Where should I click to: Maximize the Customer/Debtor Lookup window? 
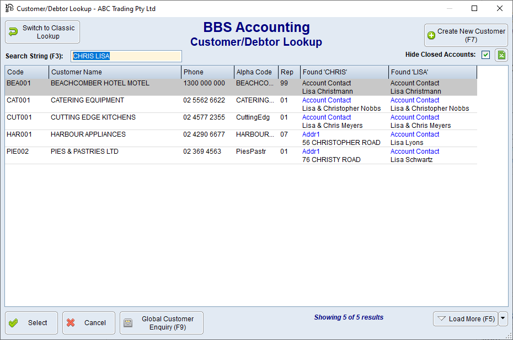click(x=474, y=8)
